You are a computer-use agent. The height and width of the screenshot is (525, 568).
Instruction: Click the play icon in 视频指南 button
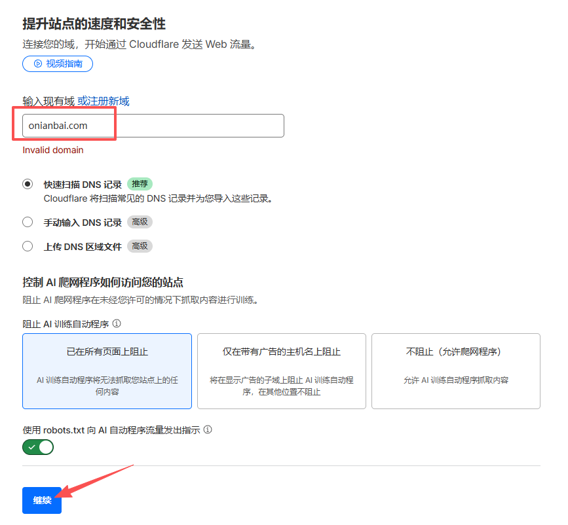coord(38,63)
